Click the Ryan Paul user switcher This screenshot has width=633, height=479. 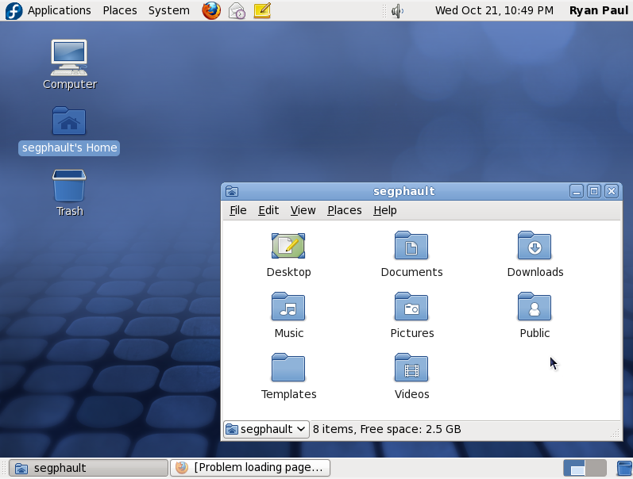click(599, 10)
